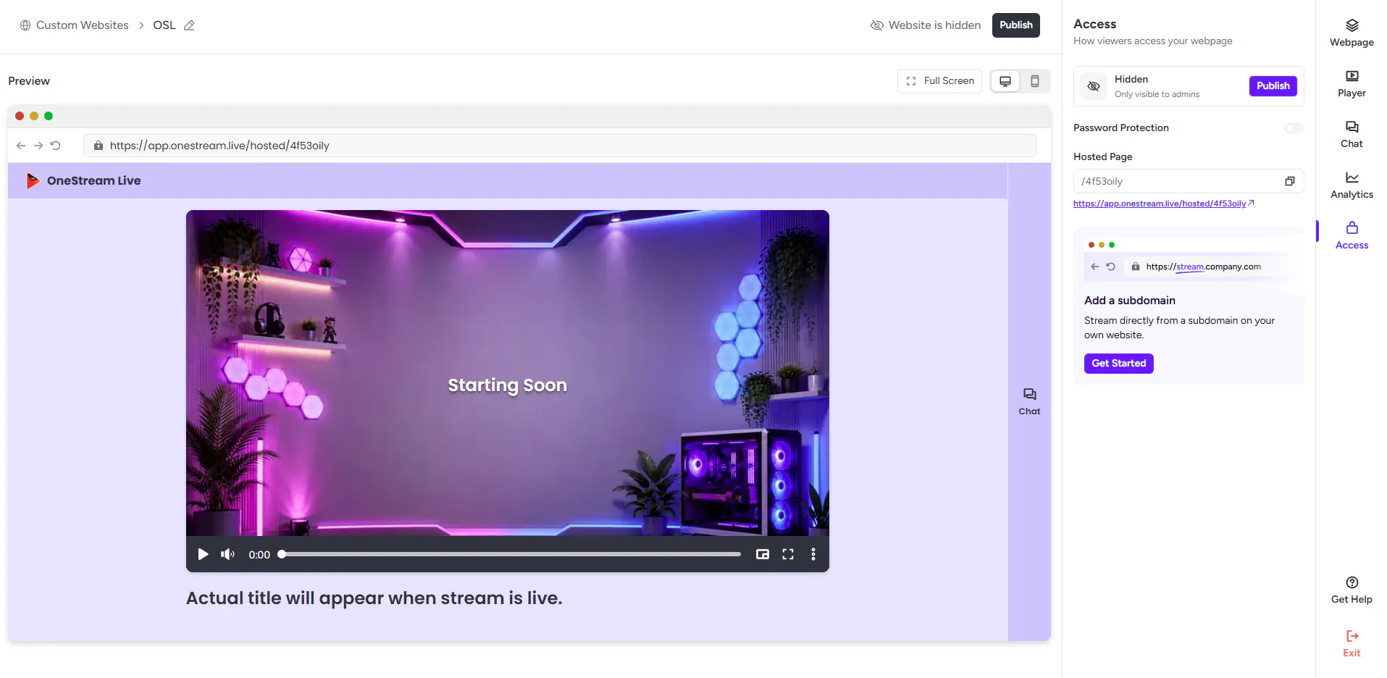The image size is (1387, 678).
Task: Open the Chat panel in preview
Action: point(1029,401)
